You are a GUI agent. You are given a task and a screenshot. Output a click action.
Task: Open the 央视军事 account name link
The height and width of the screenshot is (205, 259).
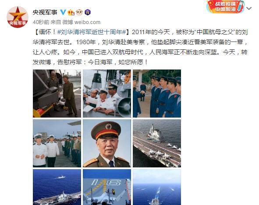[45, 12]
